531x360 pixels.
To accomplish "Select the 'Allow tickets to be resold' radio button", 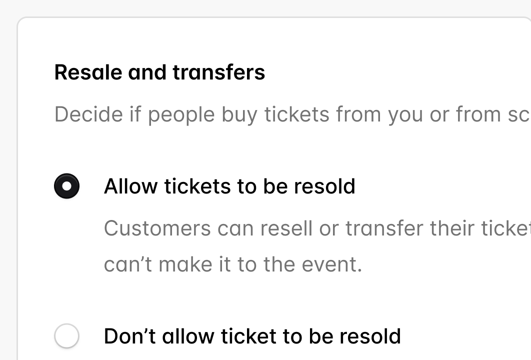I will (66, 186).
